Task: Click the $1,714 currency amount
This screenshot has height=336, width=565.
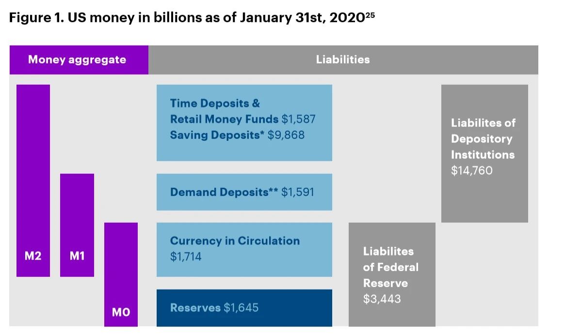Action: [186, 257]
